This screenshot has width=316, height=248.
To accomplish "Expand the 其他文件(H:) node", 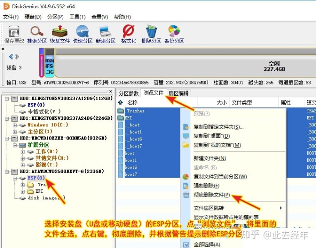I will tap(22, 158).
